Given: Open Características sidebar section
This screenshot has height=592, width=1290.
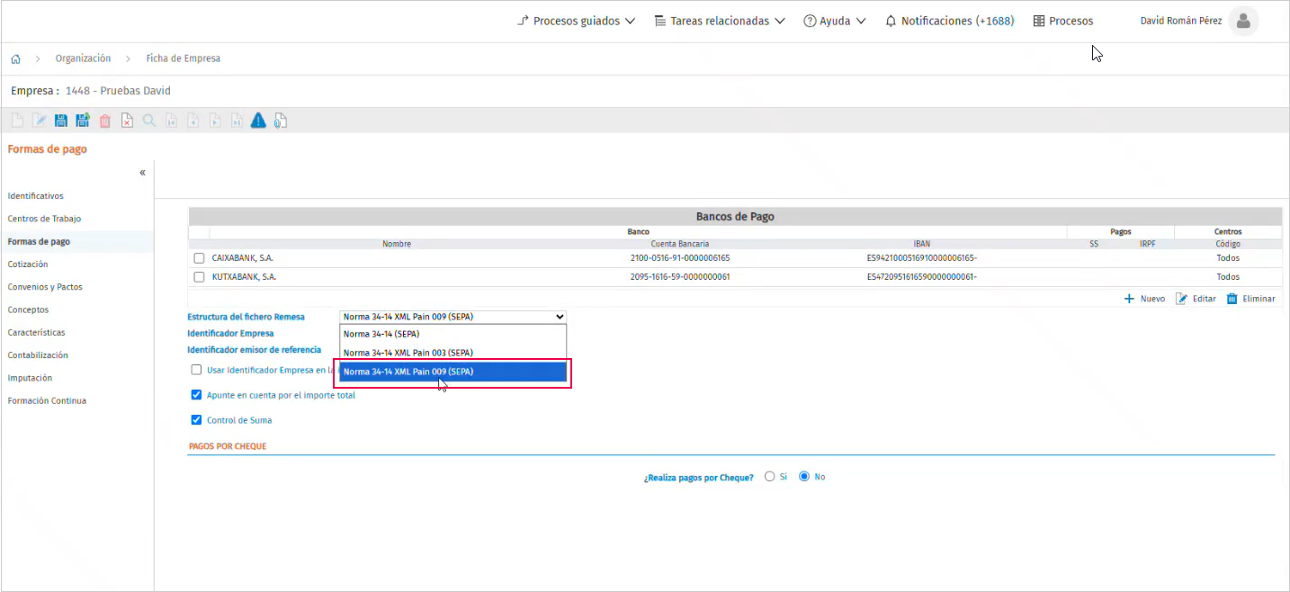Looking at the screenshot, I should (x=37, y=333).
